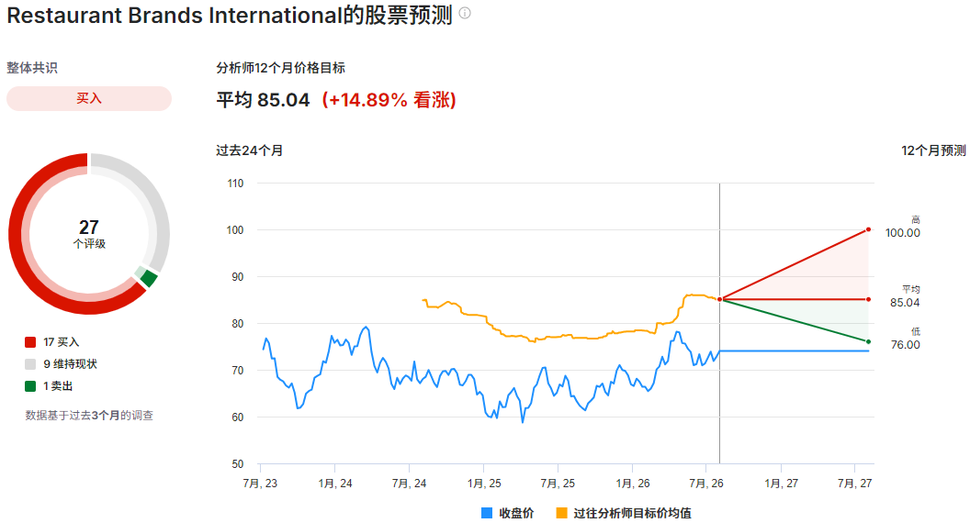Click the 1月, 25 x-axis label
This screenshot has width=970, height=523.
click(x=484, y=483)
